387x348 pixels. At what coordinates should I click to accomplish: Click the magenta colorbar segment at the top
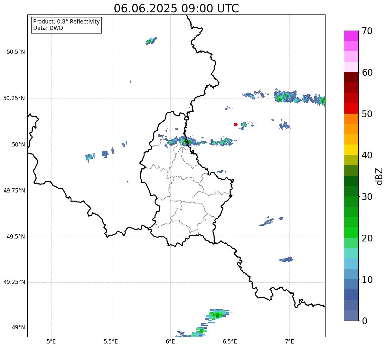[351, 36]
